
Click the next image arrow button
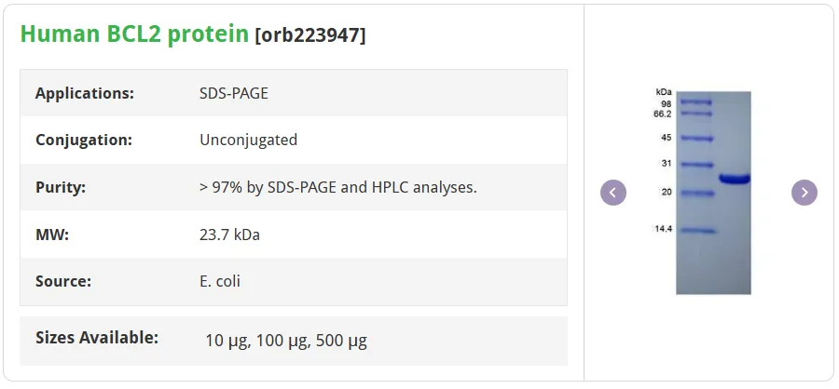[x=805, y=193]
